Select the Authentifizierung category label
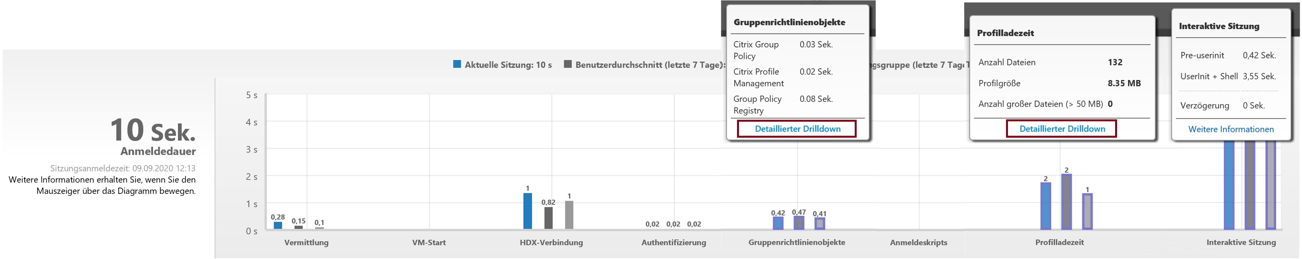The width and height of the screenshot is (1302, 259). click(673, 242)
